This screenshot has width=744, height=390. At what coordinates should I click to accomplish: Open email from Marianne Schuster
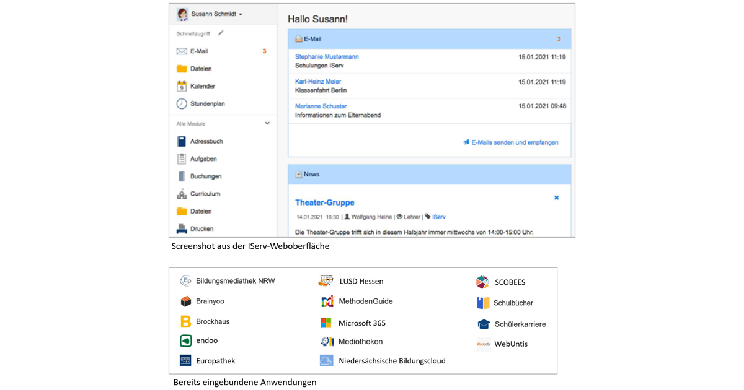tap(321, 106)
